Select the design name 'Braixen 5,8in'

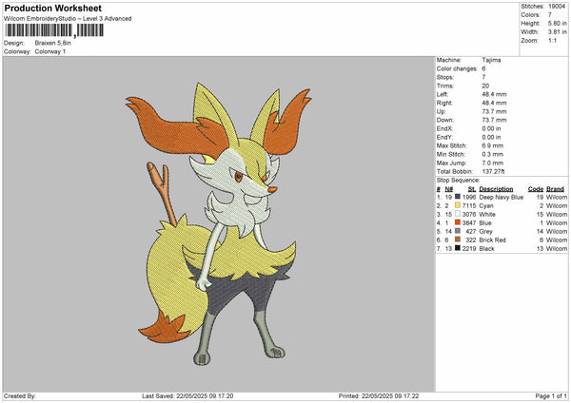52,43
